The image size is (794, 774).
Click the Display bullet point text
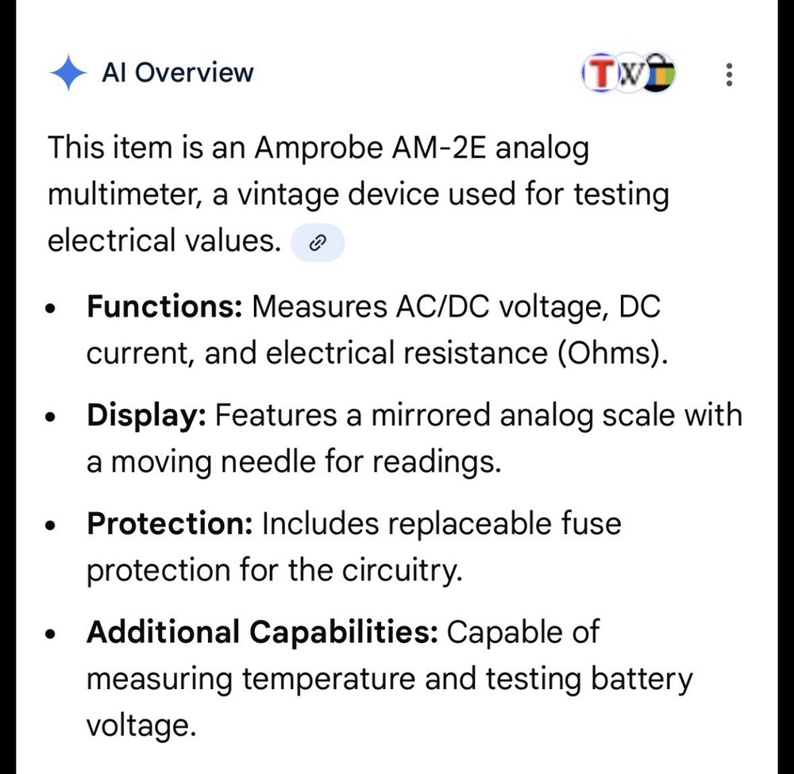[x=145, y=414]
